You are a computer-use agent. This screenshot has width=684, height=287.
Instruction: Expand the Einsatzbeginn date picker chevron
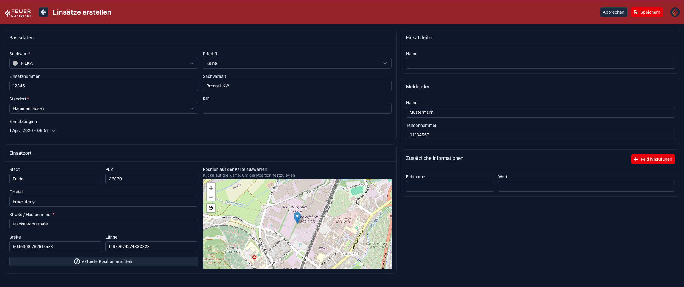tap(53, 130)
